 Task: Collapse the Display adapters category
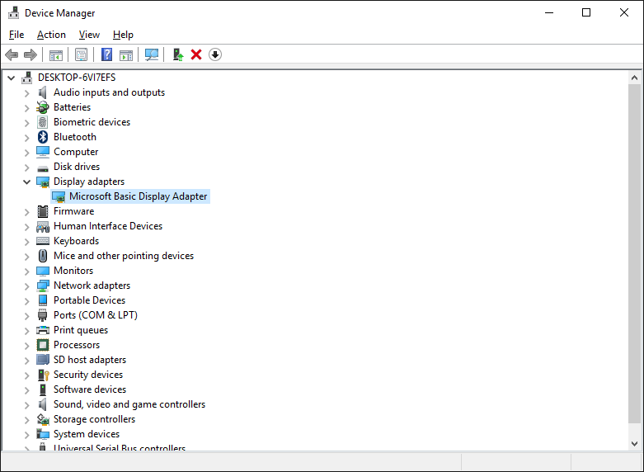26,182
